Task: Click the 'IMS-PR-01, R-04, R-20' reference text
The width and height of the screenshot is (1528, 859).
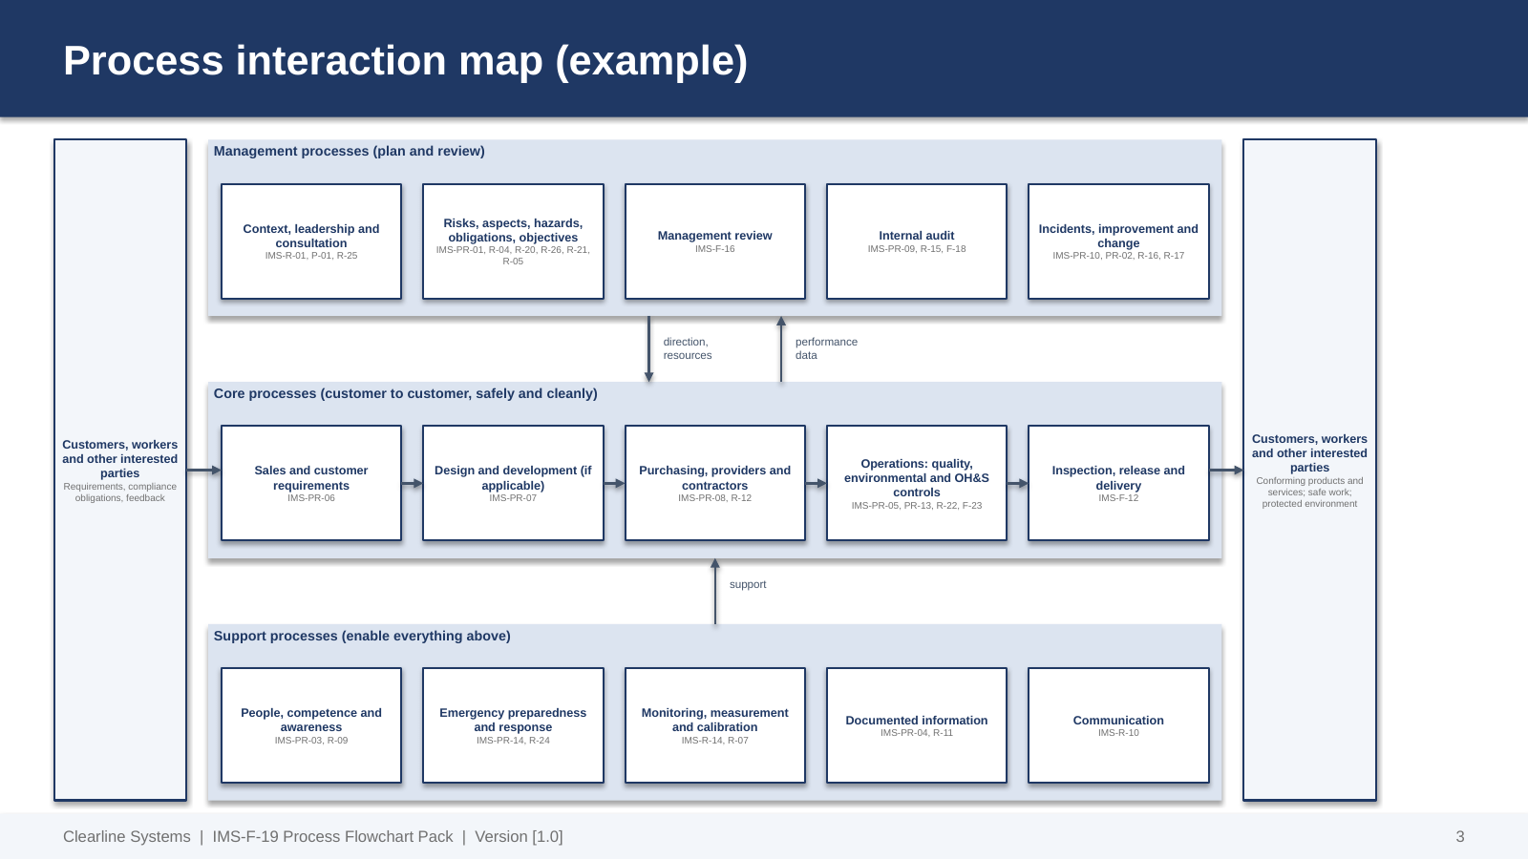Action: (513, 255)
